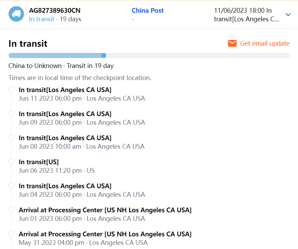Click the Jun 01 Arrival at Processing Center entry

pos(105,210)
